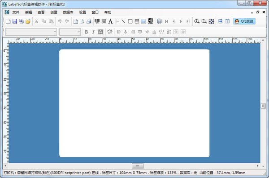269x178 pixels.
Task: Cut selection with the scissors icon
Action: point(36,21)
